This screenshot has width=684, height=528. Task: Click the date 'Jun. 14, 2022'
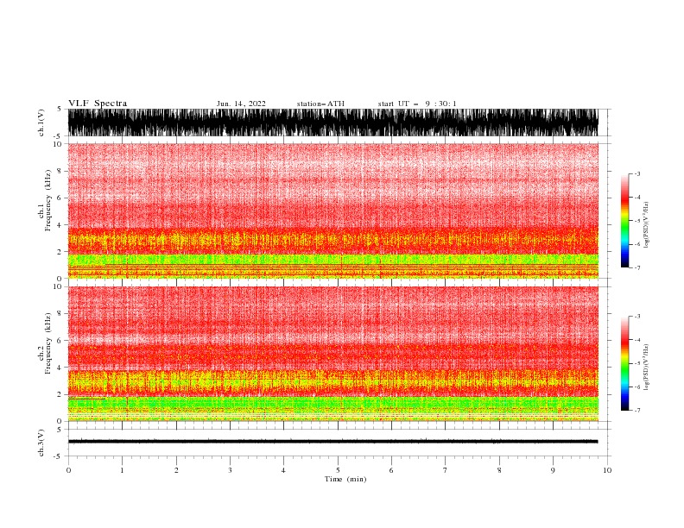[241, 104]
